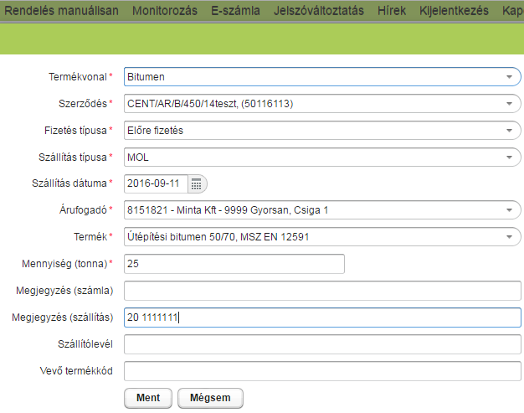Go to the Monitorozás menu item

[x=165, y=11]
